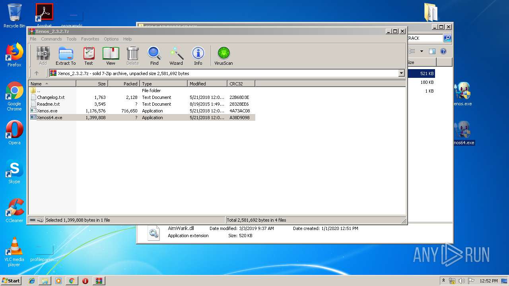The image size is (509, 286).
Task: Go up one folder level arrow
Action: 37,73
